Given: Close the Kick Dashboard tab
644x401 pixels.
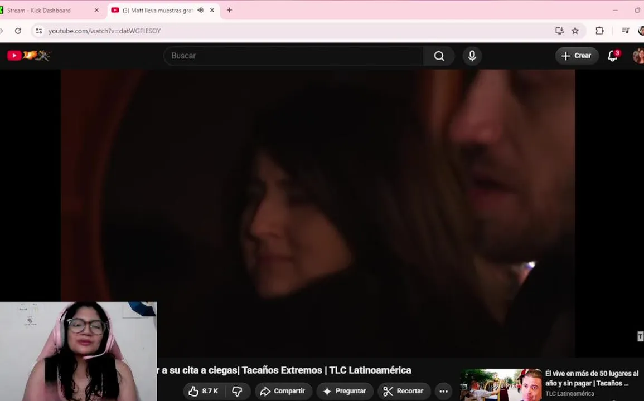Looking at the screenshot, I should pyautogui.click(x=96, y=10).
